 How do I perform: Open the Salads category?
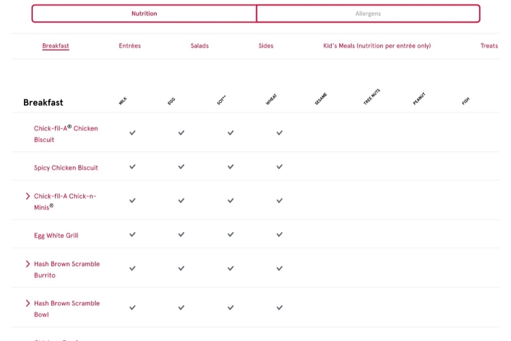pyautogui.click(x=200, y=46)
